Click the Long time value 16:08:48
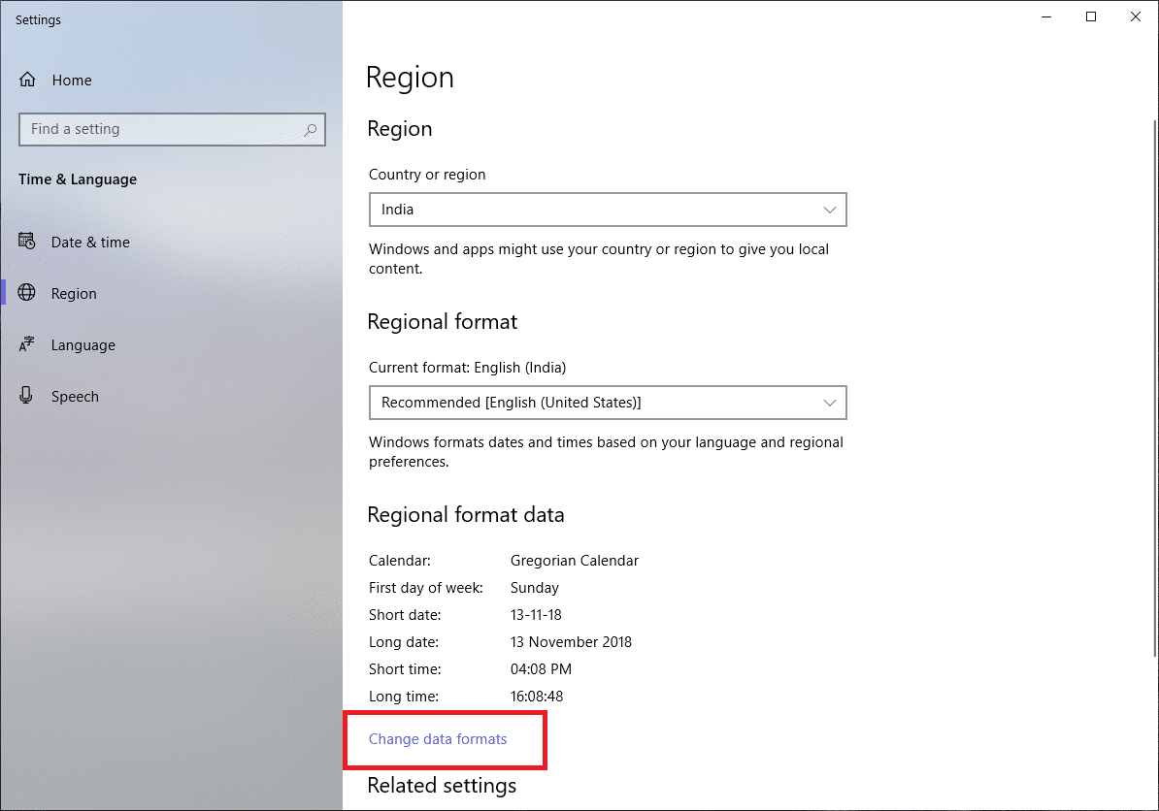The width and height of the screenshot is (1159, 811). point(537,697)
